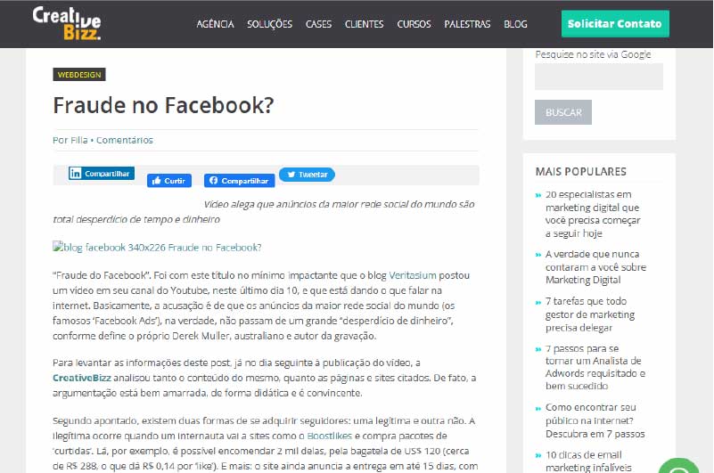Open the PALESTRAS menu item
The width and height of the screenshot is (714, 473).
(467, 24)
